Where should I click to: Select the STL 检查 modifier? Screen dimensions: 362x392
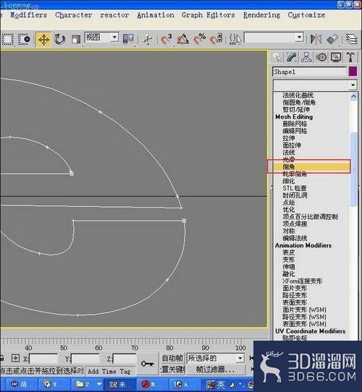click(295, 188)
